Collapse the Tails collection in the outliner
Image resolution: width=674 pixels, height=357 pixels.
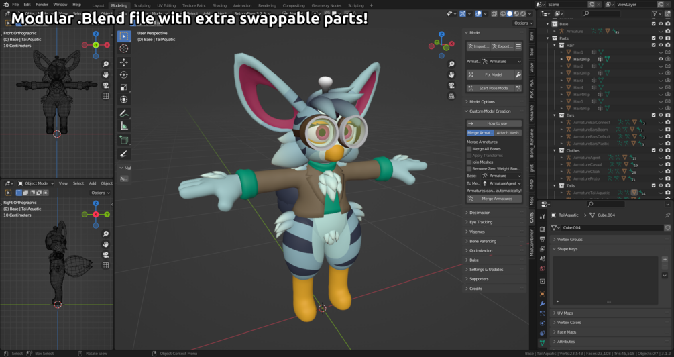pyautogui.click(x=555, y=185)
